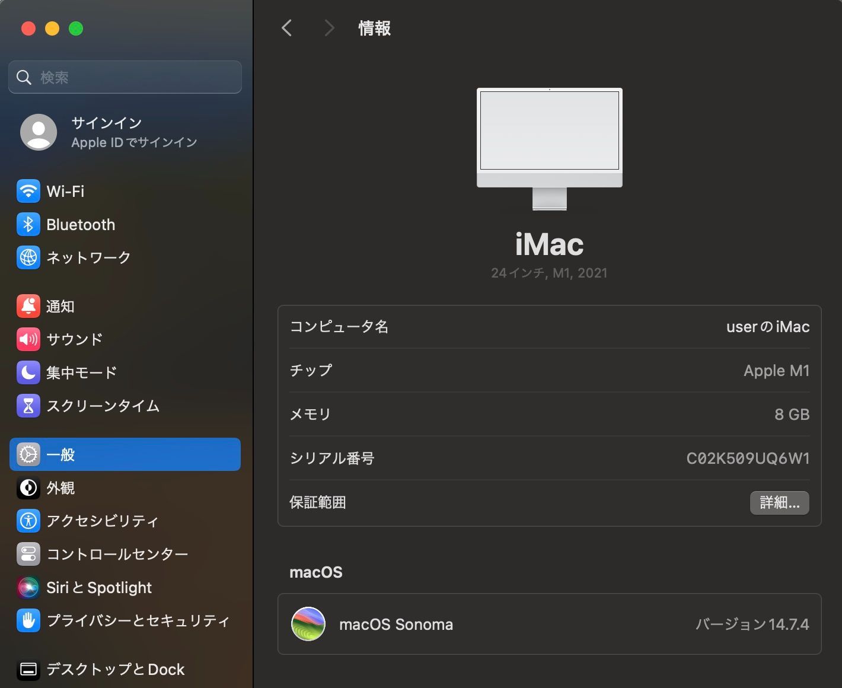Click the Wi-Fi icon in sidebar
The image size is (842, 688).
(28, 191)
